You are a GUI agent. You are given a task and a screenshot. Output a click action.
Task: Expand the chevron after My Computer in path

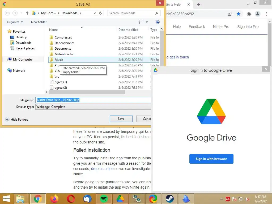pyautogui.click(x=58, y=13)
